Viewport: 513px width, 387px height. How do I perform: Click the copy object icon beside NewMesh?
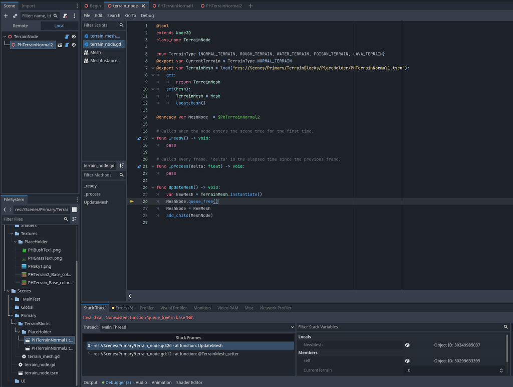coord(407,344)
